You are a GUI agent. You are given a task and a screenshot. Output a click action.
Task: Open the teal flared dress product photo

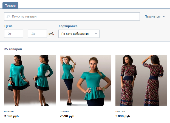(x=30, y=81)
